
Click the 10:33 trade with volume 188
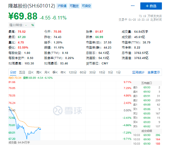pos(147,144)
